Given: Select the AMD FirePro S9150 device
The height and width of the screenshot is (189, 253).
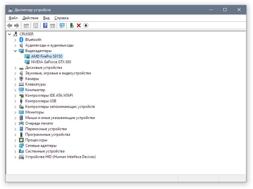Looking at the screenshot, I should click(x=46, y=56).
